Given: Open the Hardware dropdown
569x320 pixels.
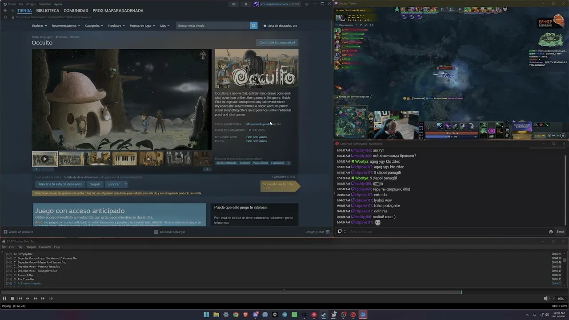Looking at the screenshot, I should point(116,26).
